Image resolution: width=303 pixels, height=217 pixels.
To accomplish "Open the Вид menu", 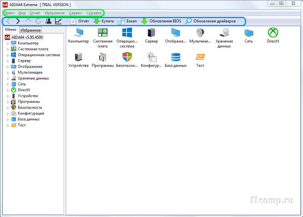I will click(22, 13).
